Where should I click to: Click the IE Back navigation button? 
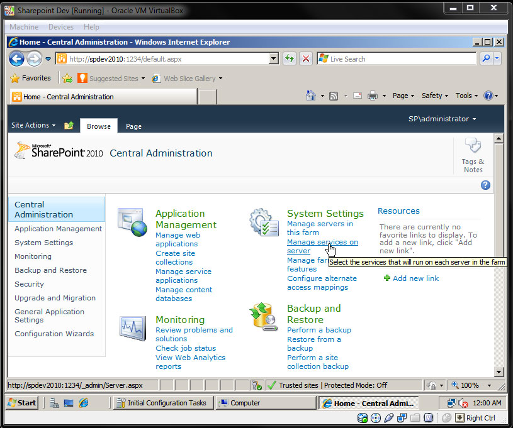coord(17,59)
